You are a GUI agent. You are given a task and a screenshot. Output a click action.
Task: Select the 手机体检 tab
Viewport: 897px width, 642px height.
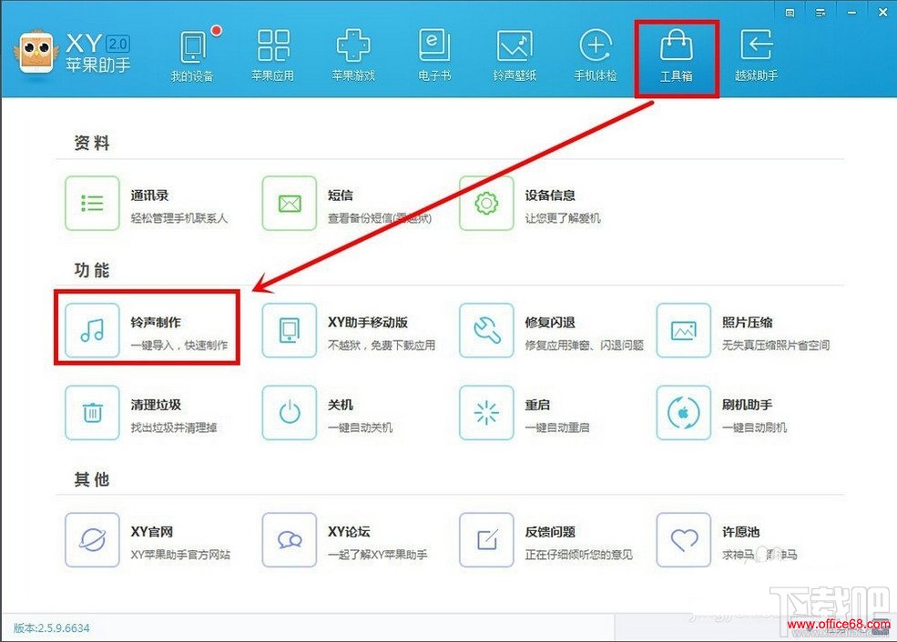[x=596, y=55]
